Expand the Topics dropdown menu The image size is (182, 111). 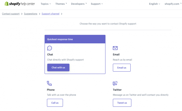tap(46, 4)
